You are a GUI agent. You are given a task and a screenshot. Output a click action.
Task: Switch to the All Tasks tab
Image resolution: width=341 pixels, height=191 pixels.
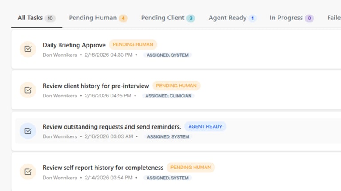click(x=30, y=18)
